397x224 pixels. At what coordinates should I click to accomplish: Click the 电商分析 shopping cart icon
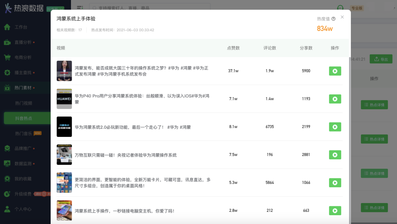7,57
